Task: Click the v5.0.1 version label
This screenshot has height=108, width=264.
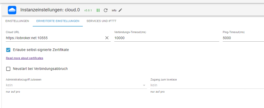Action: 88,10
